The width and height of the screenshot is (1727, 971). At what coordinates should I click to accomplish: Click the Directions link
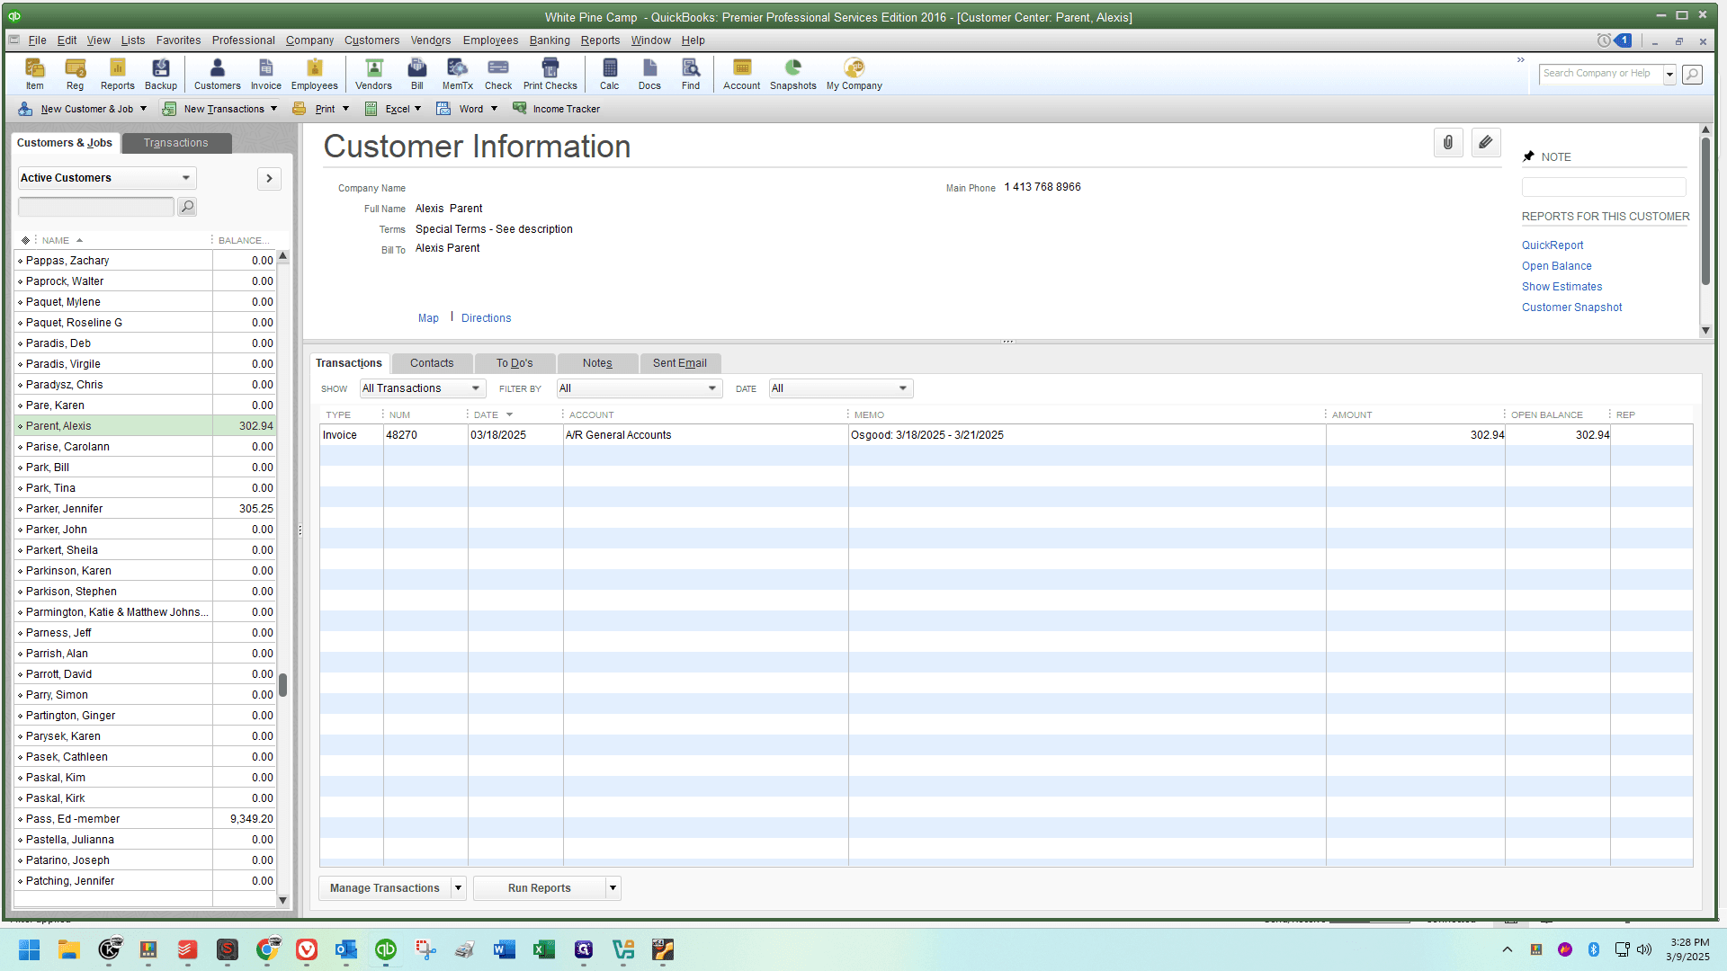pos(487,318)
